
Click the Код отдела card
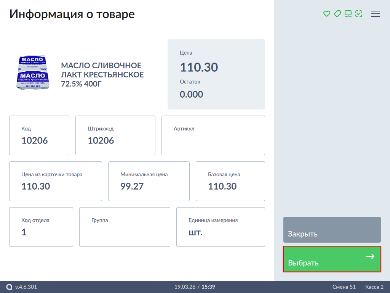pyautogui.click(x=41, y=227)
